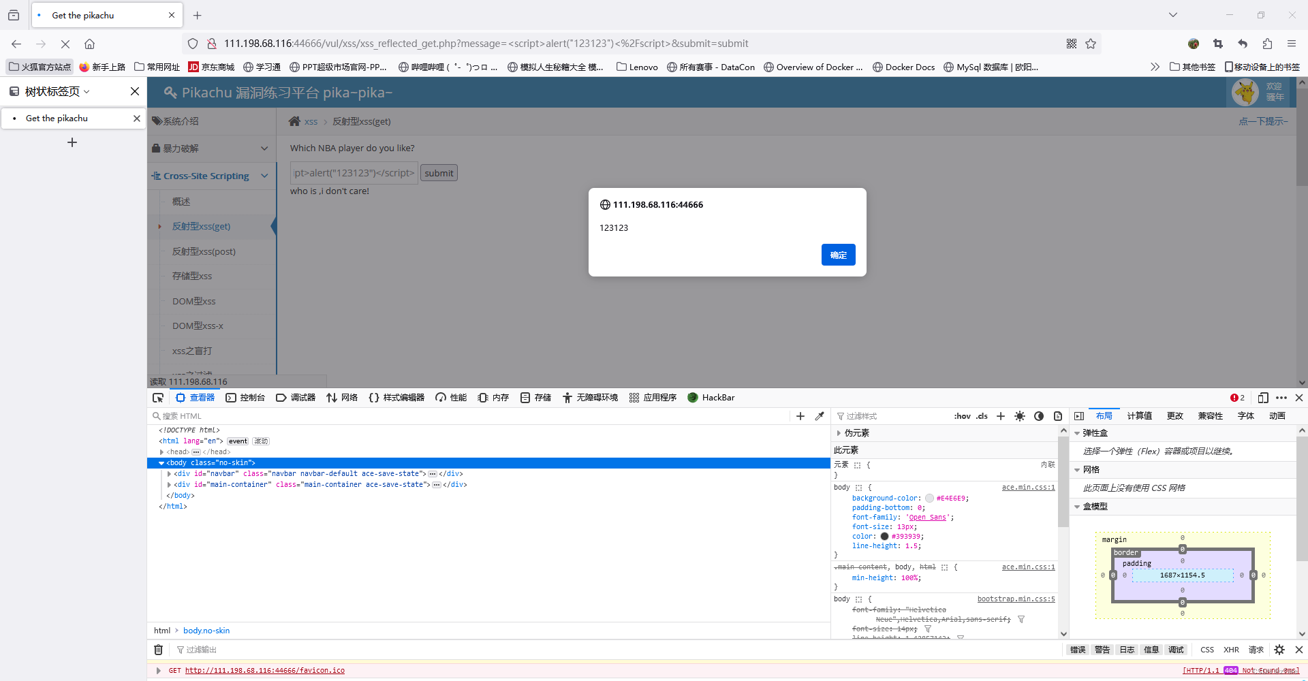This screenshot has height=681, width=1308.
Task: Stop page loading with X toolbar button
Action: [x=65, y=44]
